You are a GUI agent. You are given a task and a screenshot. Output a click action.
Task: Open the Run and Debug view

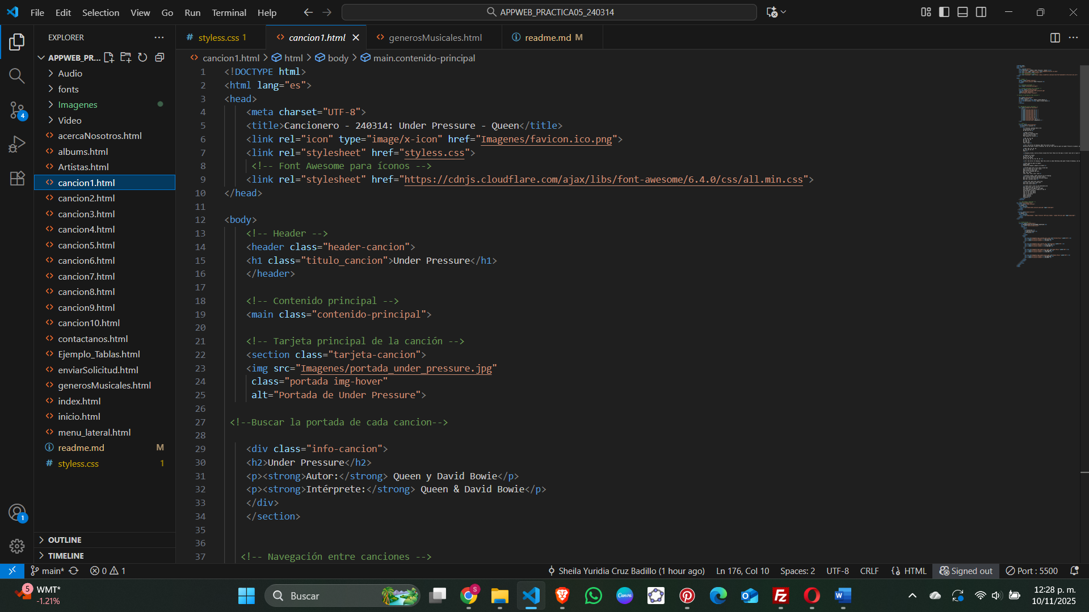tap(17, 144)
